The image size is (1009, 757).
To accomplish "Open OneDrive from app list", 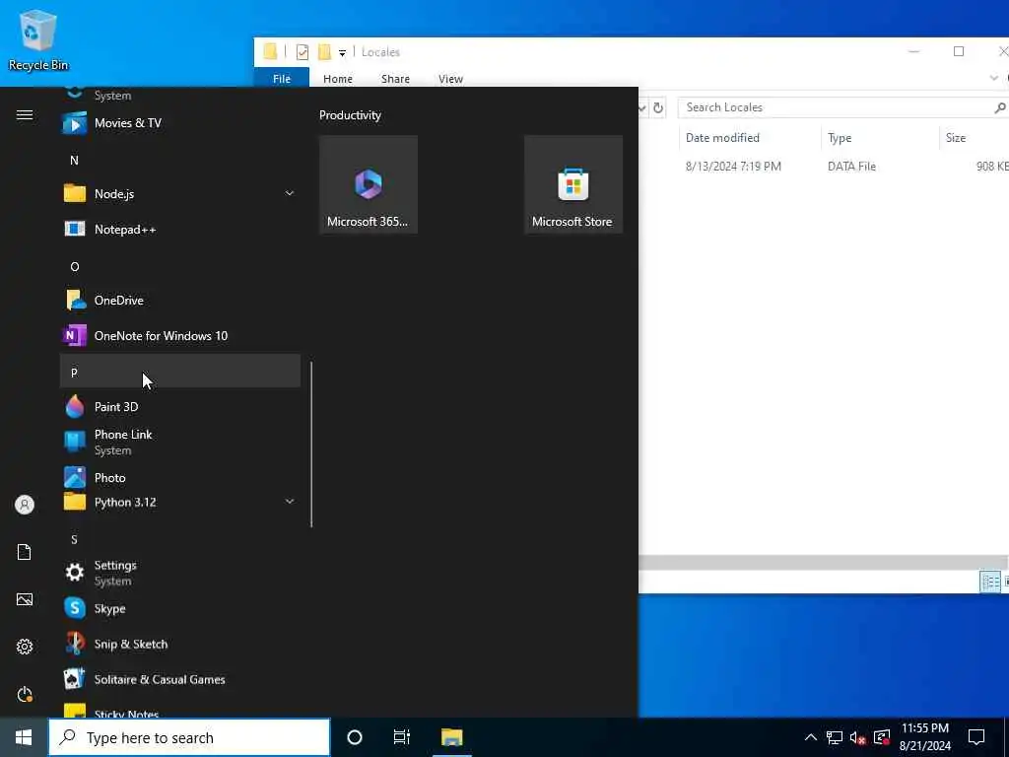I will 180,300.
